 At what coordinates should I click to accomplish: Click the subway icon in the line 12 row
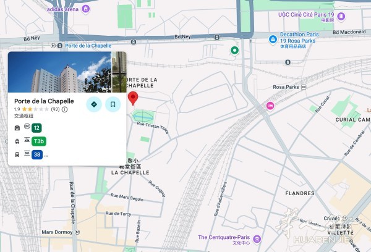point(17,128)
